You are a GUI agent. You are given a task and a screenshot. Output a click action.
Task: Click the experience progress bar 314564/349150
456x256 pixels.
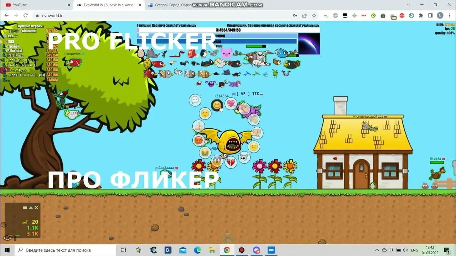coord(228,30)
